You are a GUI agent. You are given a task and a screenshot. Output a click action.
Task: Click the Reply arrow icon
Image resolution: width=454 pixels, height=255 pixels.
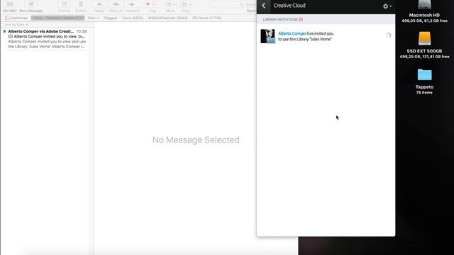pos(99,4)
